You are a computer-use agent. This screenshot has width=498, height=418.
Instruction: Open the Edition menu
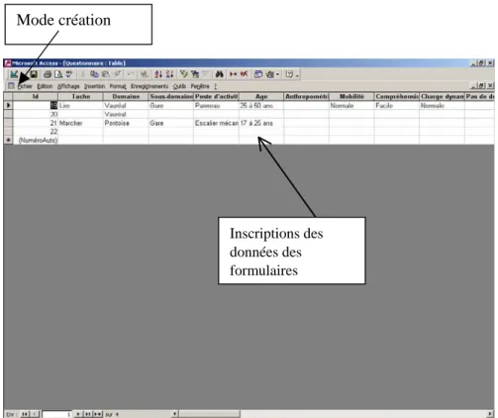pyautogui.click(x=45, y=86)
